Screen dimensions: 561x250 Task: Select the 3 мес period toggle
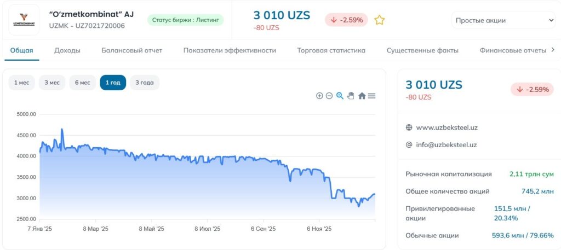pyautogui.click(x=52, y=83)
